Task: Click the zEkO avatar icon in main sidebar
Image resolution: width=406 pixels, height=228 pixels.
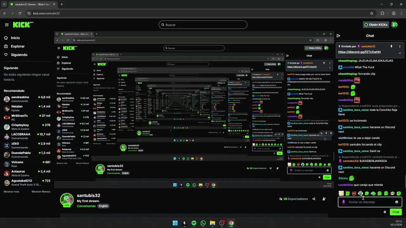Action: click(x=7, y=145)
